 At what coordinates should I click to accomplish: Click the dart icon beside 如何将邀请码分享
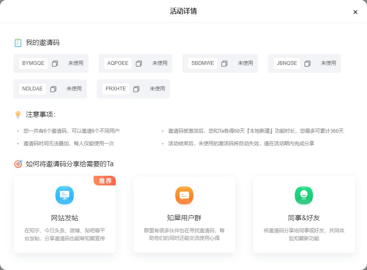[18, 164]
